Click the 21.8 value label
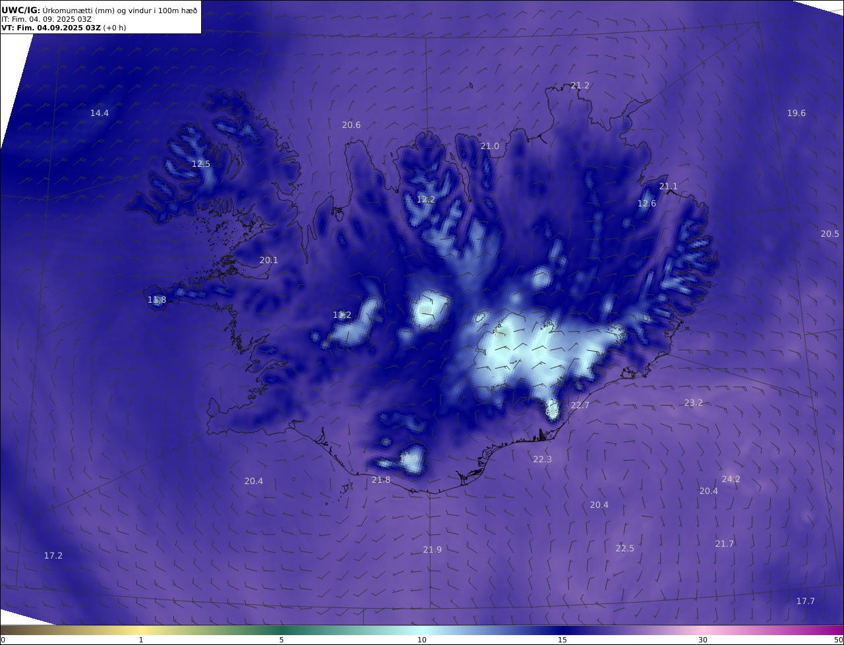Screen dimensions: 844x645 pyautogui.click(x=381, y=480)
